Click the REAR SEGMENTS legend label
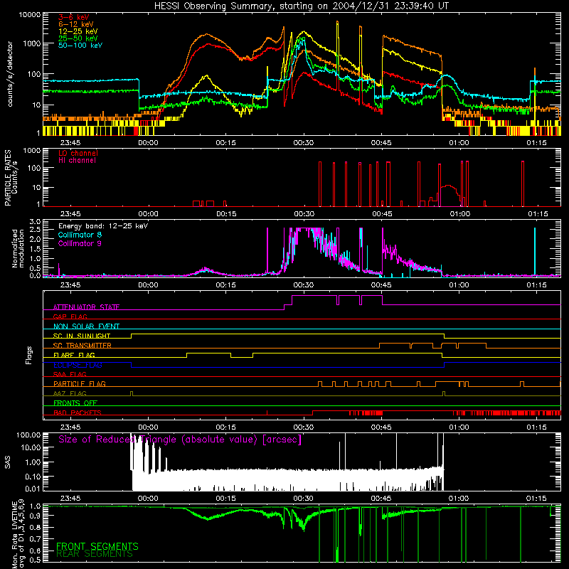The height and width of the screenshot is (569, 569). point(95,554)
